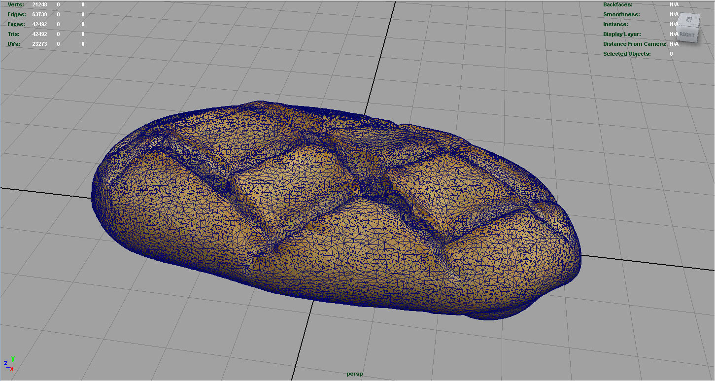
Task: Click the XYZ axis orientation gizmo
Action: 9,364
